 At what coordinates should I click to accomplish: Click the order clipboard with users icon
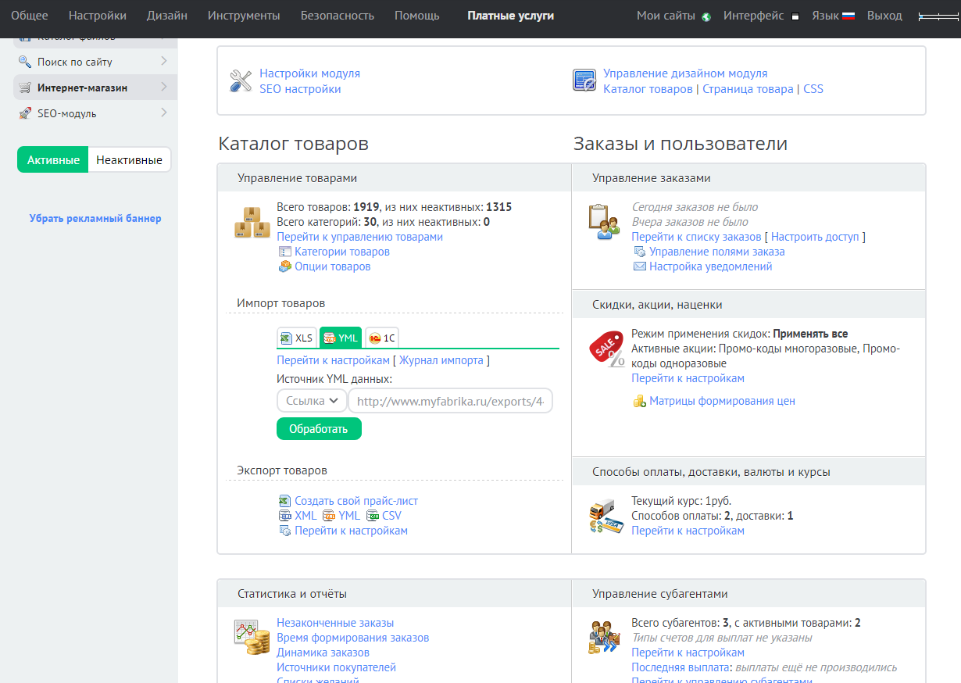[604, 223]
